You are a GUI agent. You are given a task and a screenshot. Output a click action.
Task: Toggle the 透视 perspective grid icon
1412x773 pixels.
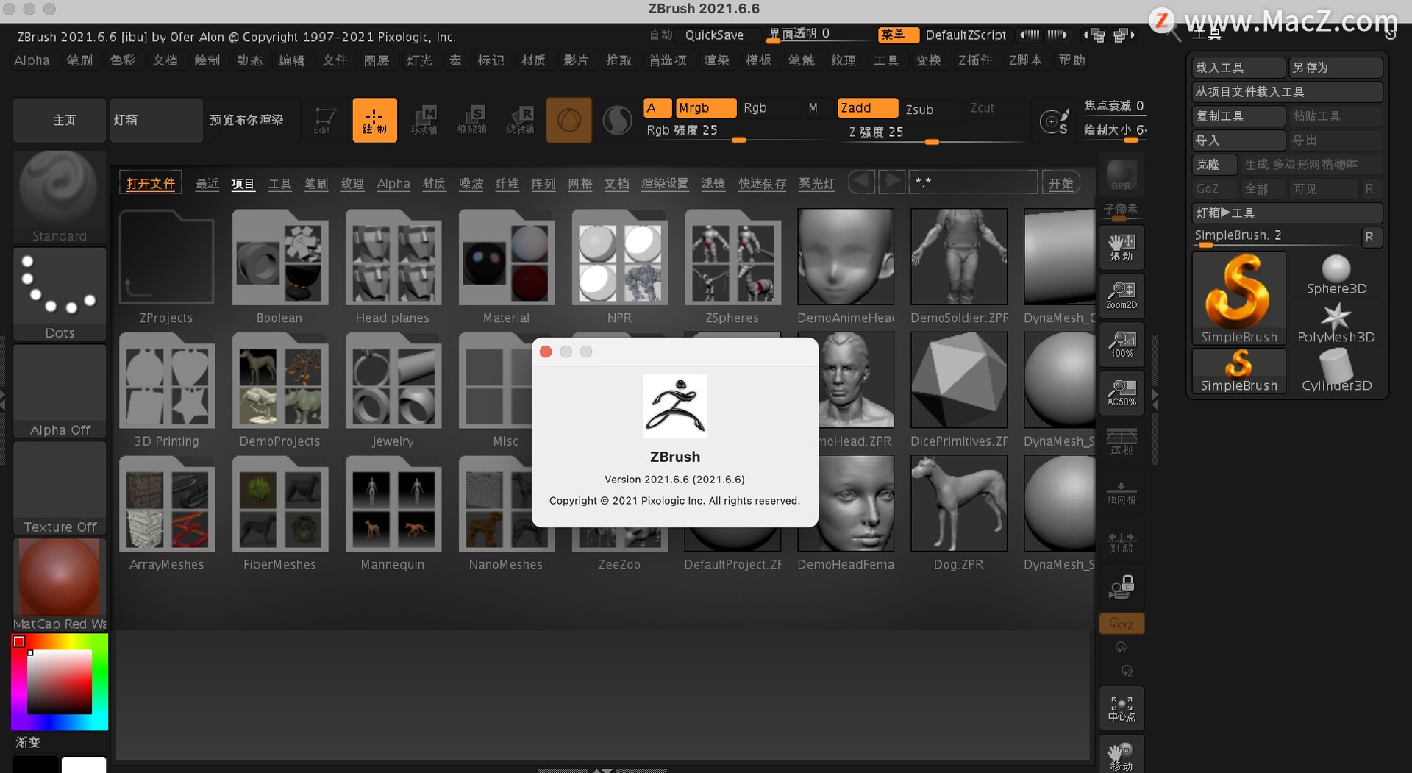[1122, 441]
